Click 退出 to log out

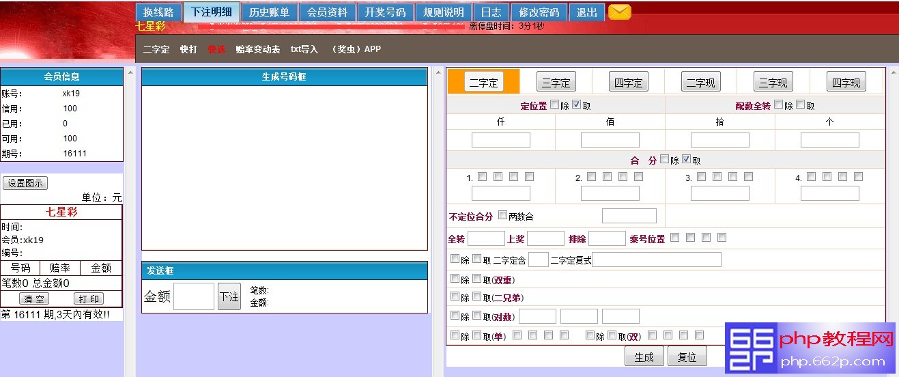coord(587,12)
